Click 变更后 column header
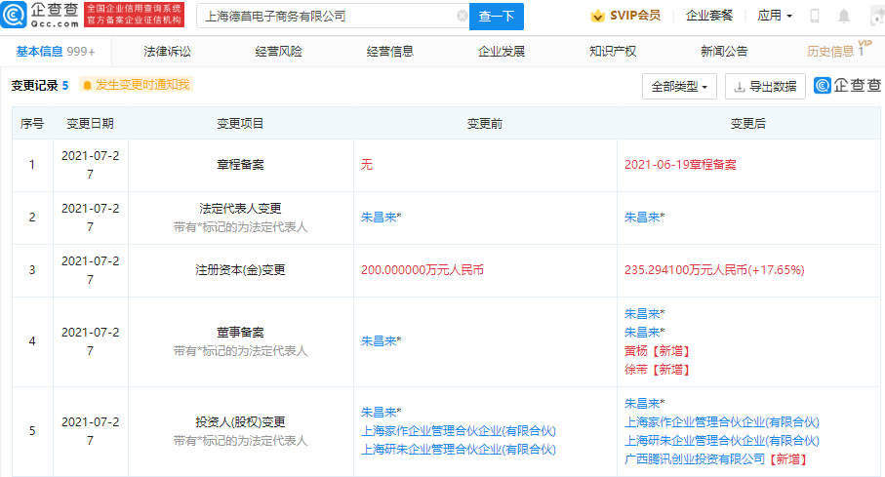 [x=748, y=124]
